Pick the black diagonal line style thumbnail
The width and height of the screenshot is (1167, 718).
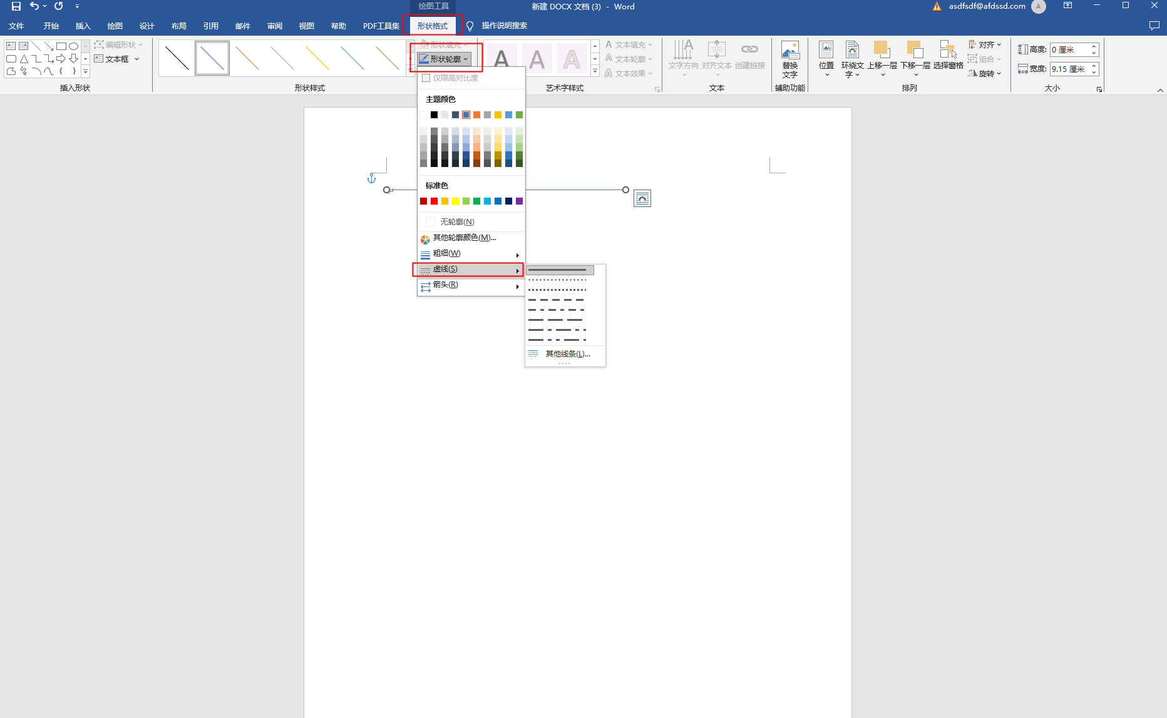click(177, 58)
